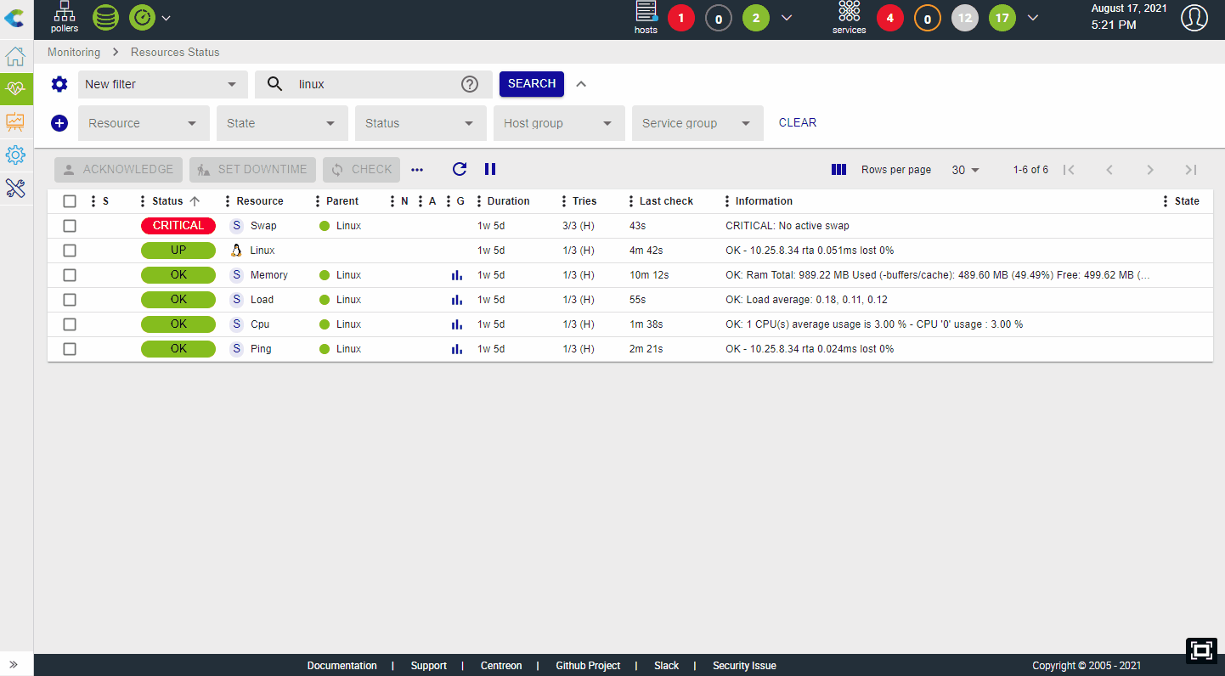Click the red critical services count 4
This screenshot has height=676, width=1225.
tap(890, 18)
